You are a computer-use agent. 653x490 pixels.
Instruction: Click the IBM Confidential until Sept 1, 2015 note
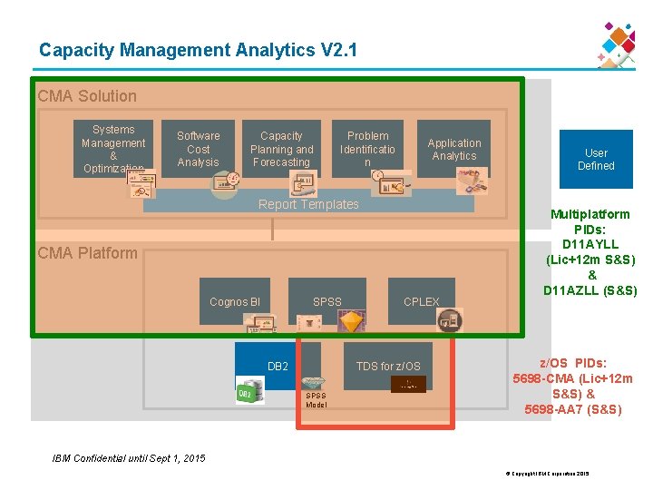[x=129, y=458]
